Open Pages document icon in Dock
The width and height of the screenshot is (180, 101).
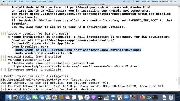click(120, 97)
